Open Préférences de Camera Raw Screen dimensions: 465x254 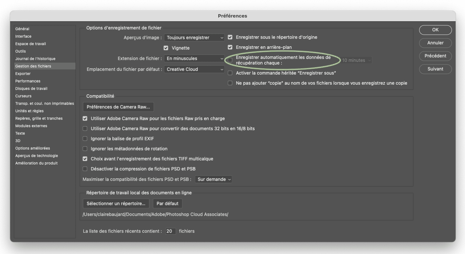coord(118,107)
